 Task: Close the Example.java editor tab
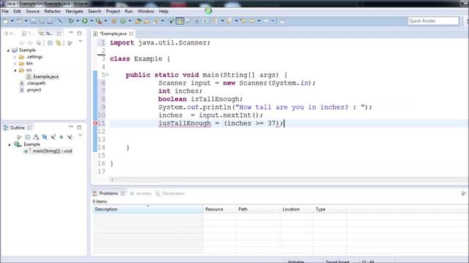(x=131, y=34)
